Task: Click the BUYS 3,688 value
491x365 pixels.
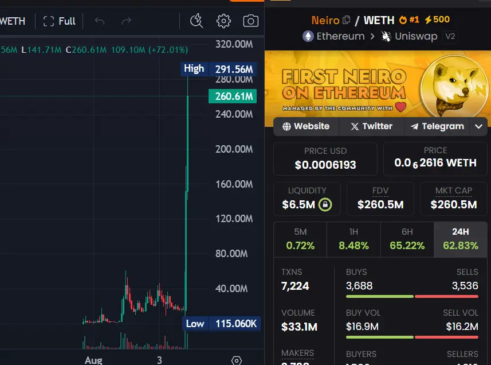Action: (x=359, y=286)
